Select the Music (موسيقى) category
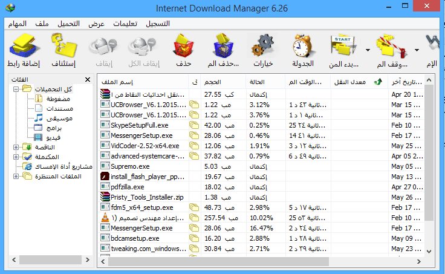The image size is (445, 274). [x=59, y=118]
